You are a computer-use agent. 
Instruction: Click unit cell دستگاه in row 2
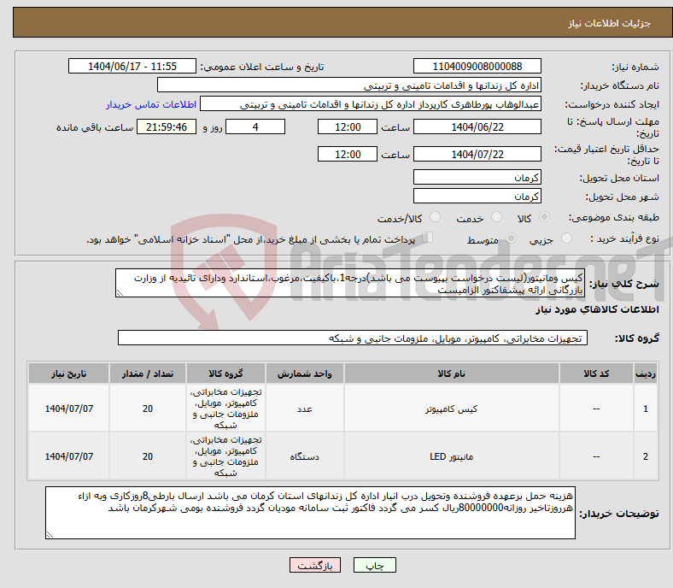304,456
